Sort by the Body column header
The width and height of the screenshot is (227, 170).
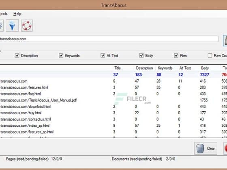(205, 68)
